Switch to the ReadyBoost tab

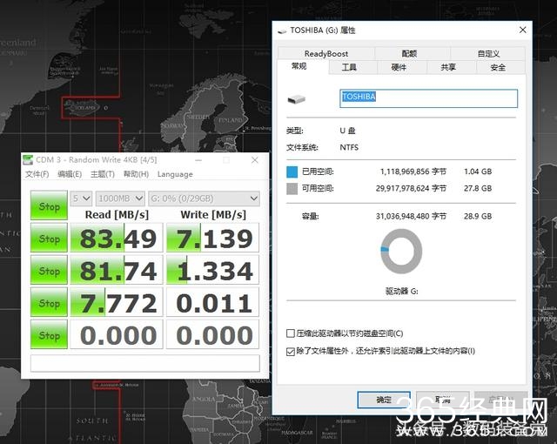tap(325, 53)
